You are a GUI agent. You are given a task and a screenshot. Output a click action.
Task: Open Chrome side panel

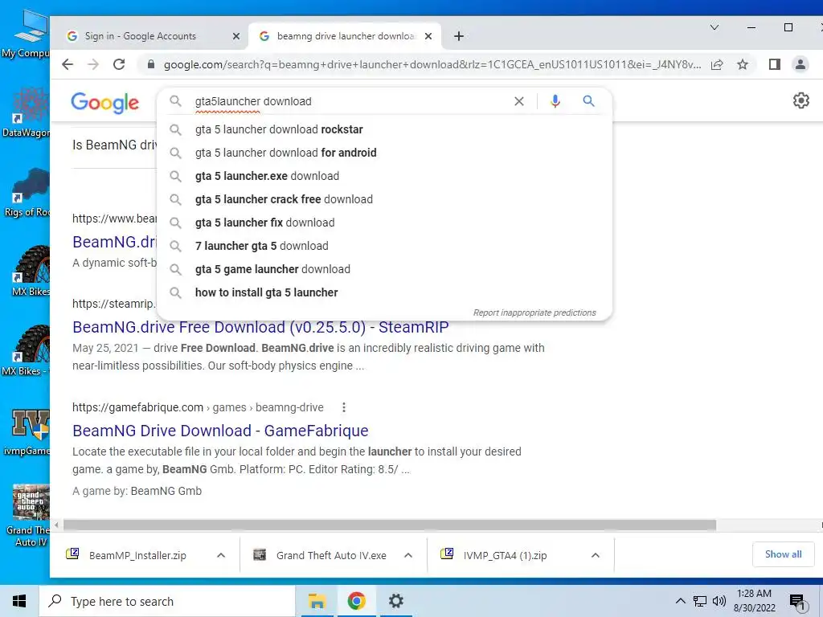tap(775, 64)
